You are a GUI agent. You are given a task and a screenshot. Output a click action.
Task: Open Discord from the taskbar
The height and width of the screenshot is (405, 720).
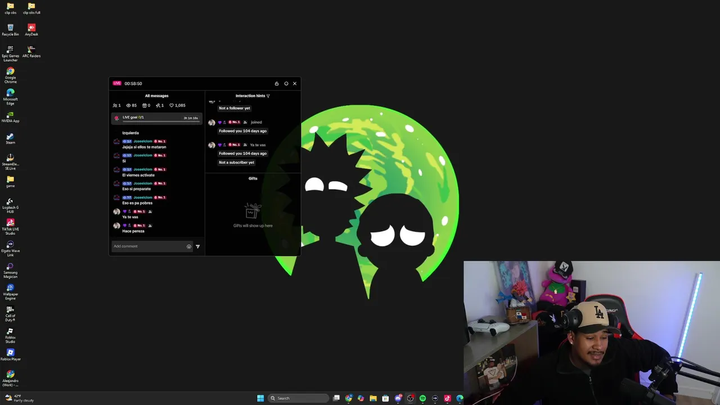click(398, 398)
